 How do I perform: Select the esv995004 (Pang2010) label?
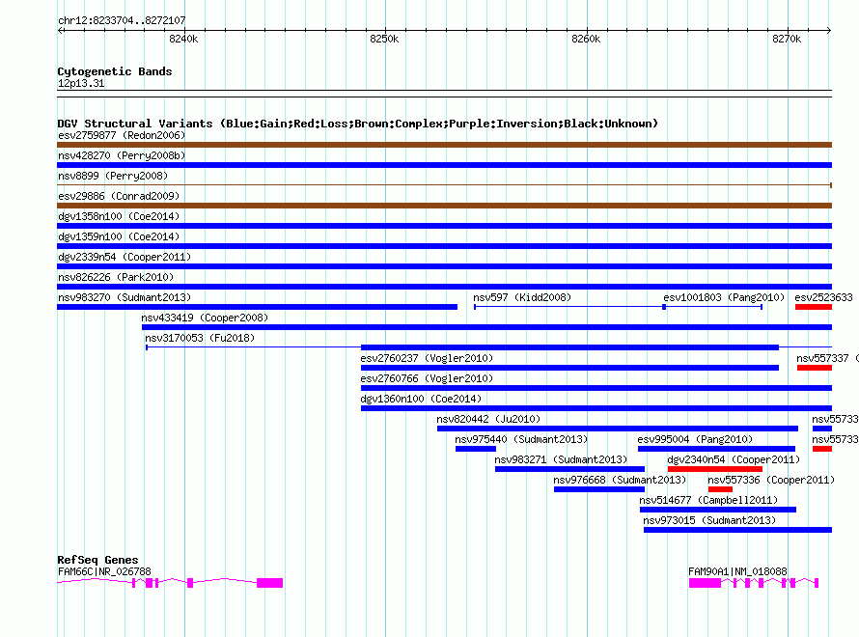coord(695,439)
